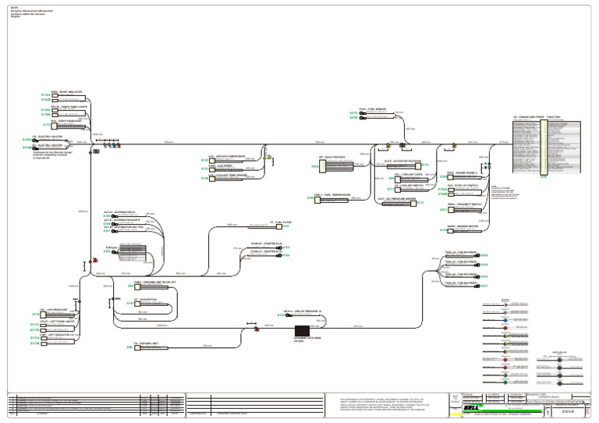Click the 'OILP - OIL PRESSURE SENDER' label

(x=396, y=199)
